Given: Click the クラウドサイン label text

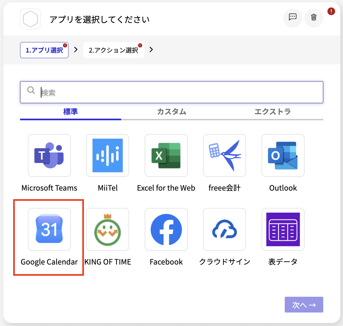Looking at the screenshot, I should 224,262.
